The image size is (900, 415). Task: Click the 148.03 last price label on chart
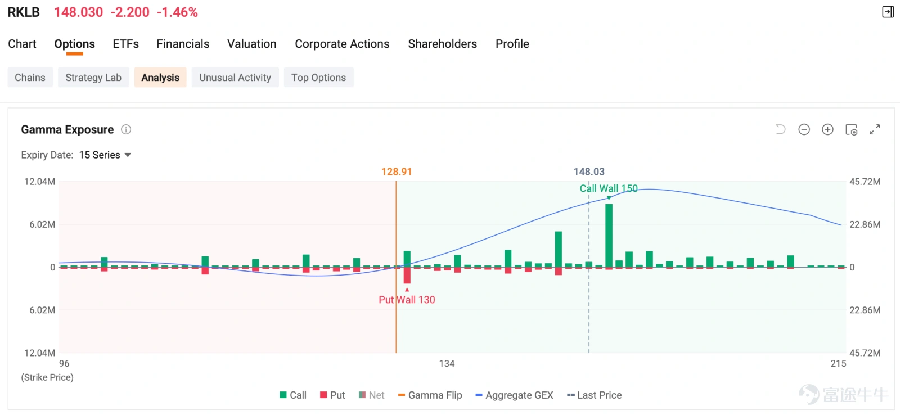pyautogui.click(x=589, y=172)
